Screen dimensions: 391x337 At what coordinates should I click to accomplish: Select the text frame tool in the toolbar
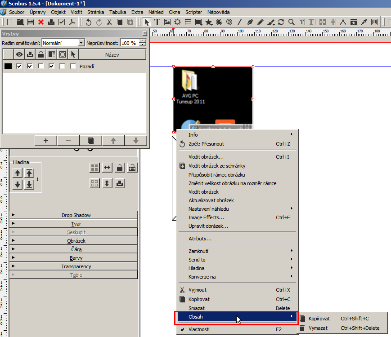pos(157,22)
